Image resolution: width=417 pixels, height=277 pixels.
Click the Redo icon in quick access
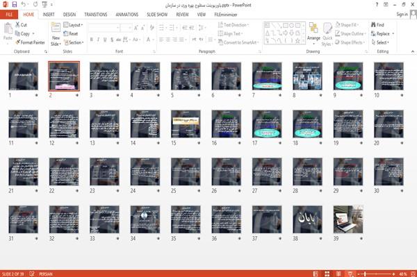point(35,4)
